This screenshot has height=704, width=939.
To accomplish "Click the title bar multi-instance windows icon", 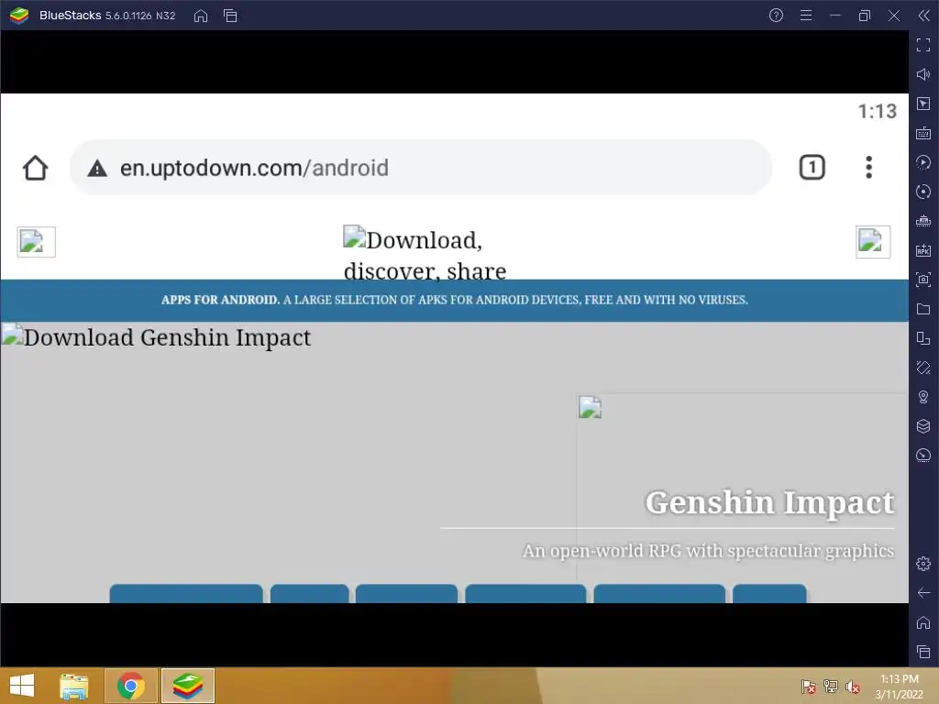I will click(x=230, y=16).
